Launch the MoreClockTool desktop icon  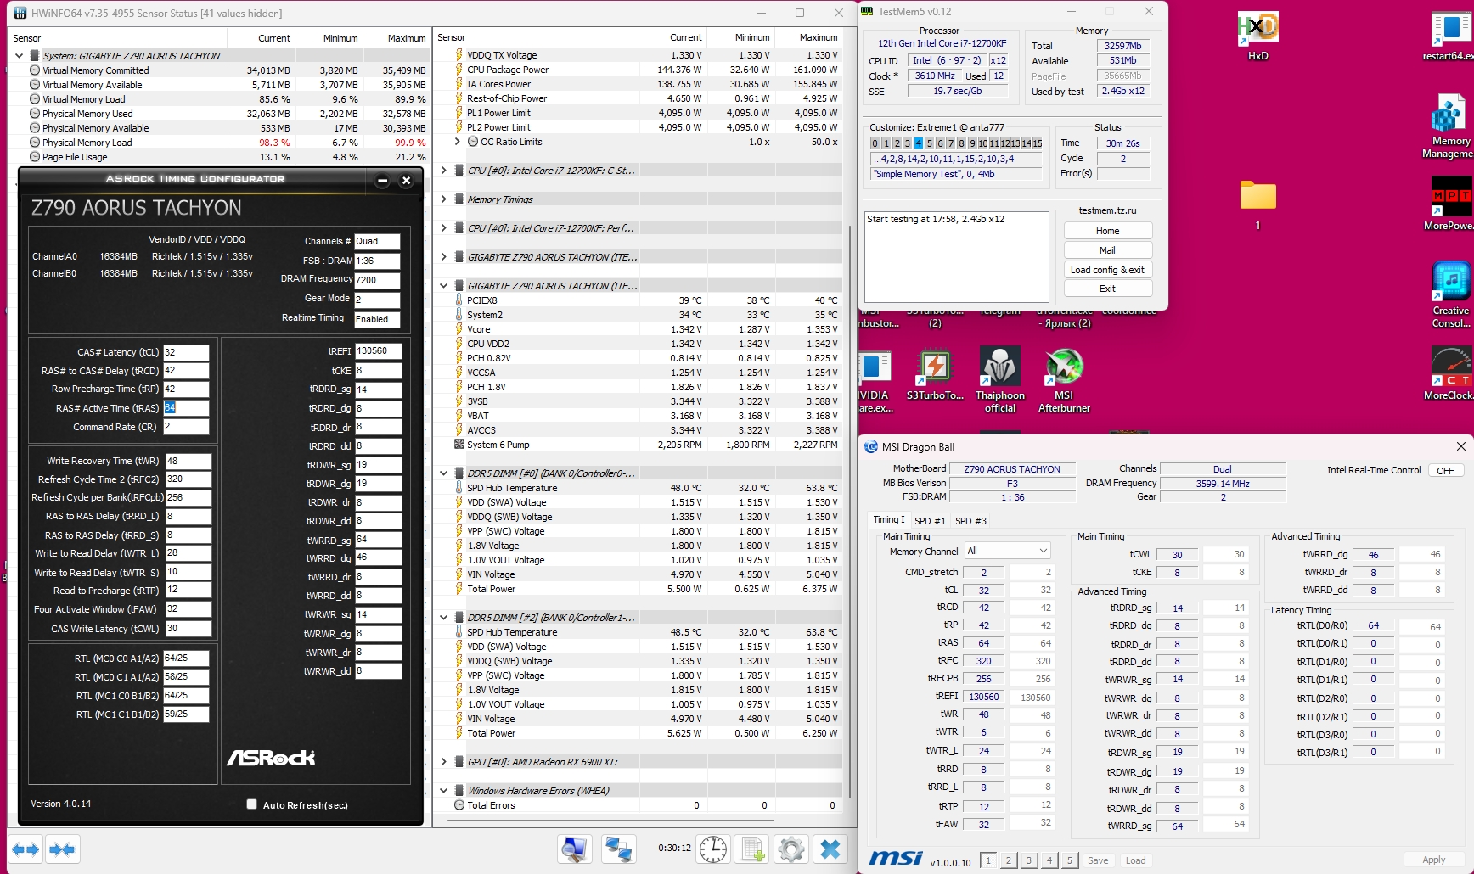(1449, 373)
